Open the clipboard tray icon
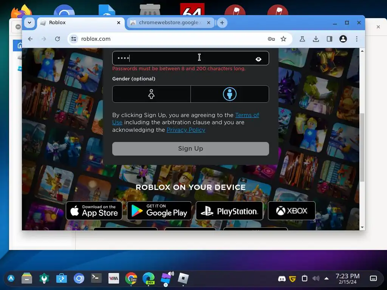 [305, 278]
